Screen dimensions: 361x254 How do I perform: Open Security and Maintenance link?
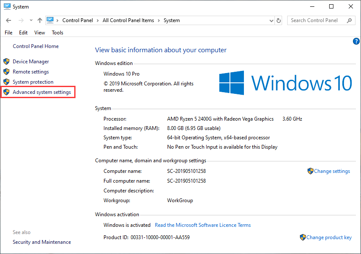click(42, 242)
